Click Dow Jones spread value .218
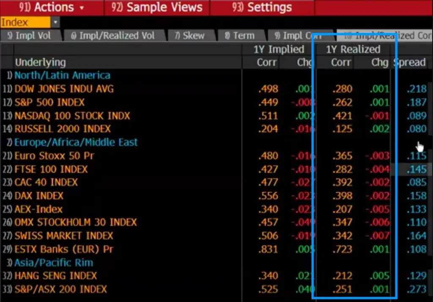433x302 pixels. pos(417,89)
